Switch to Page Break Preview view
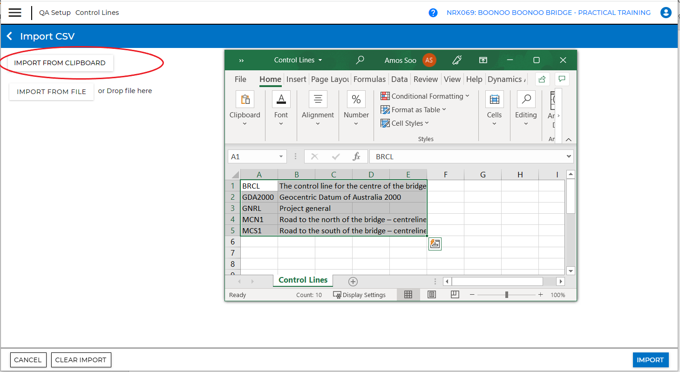 coord(455,295)
